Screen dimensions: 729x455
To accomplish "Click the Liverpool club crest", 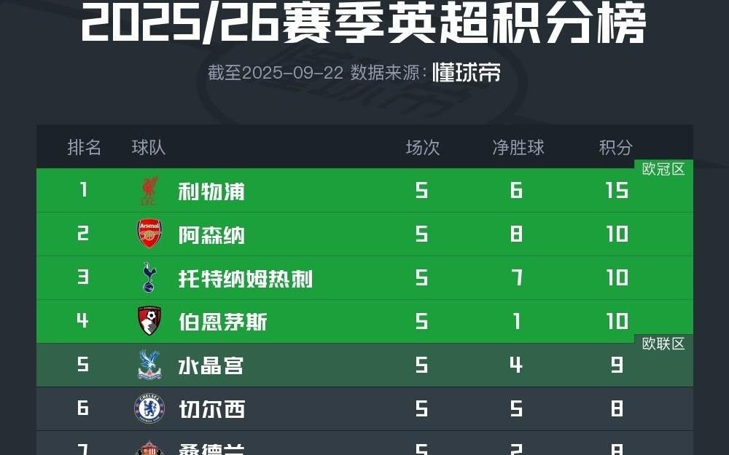I will point(149,191).
